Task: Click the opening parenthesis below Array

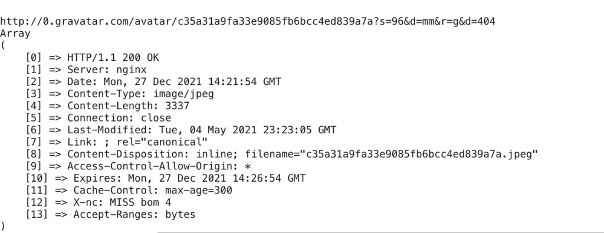Action: click(x=3, y=46)
